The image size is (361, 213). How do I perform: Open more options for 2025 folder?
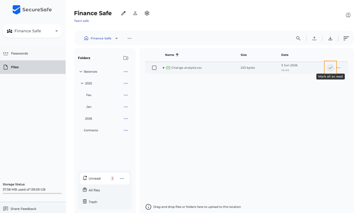(x=126, y=83)
